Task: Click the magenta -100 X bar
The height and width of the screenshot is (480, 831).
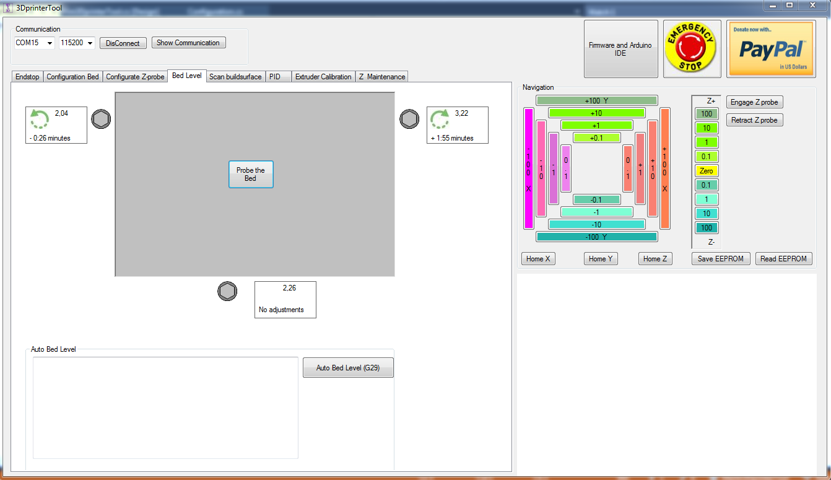Action: tap(528, 168)
